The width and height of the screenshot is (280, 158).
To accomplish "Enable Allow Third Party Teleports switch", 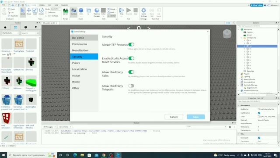I will [131, 86].
